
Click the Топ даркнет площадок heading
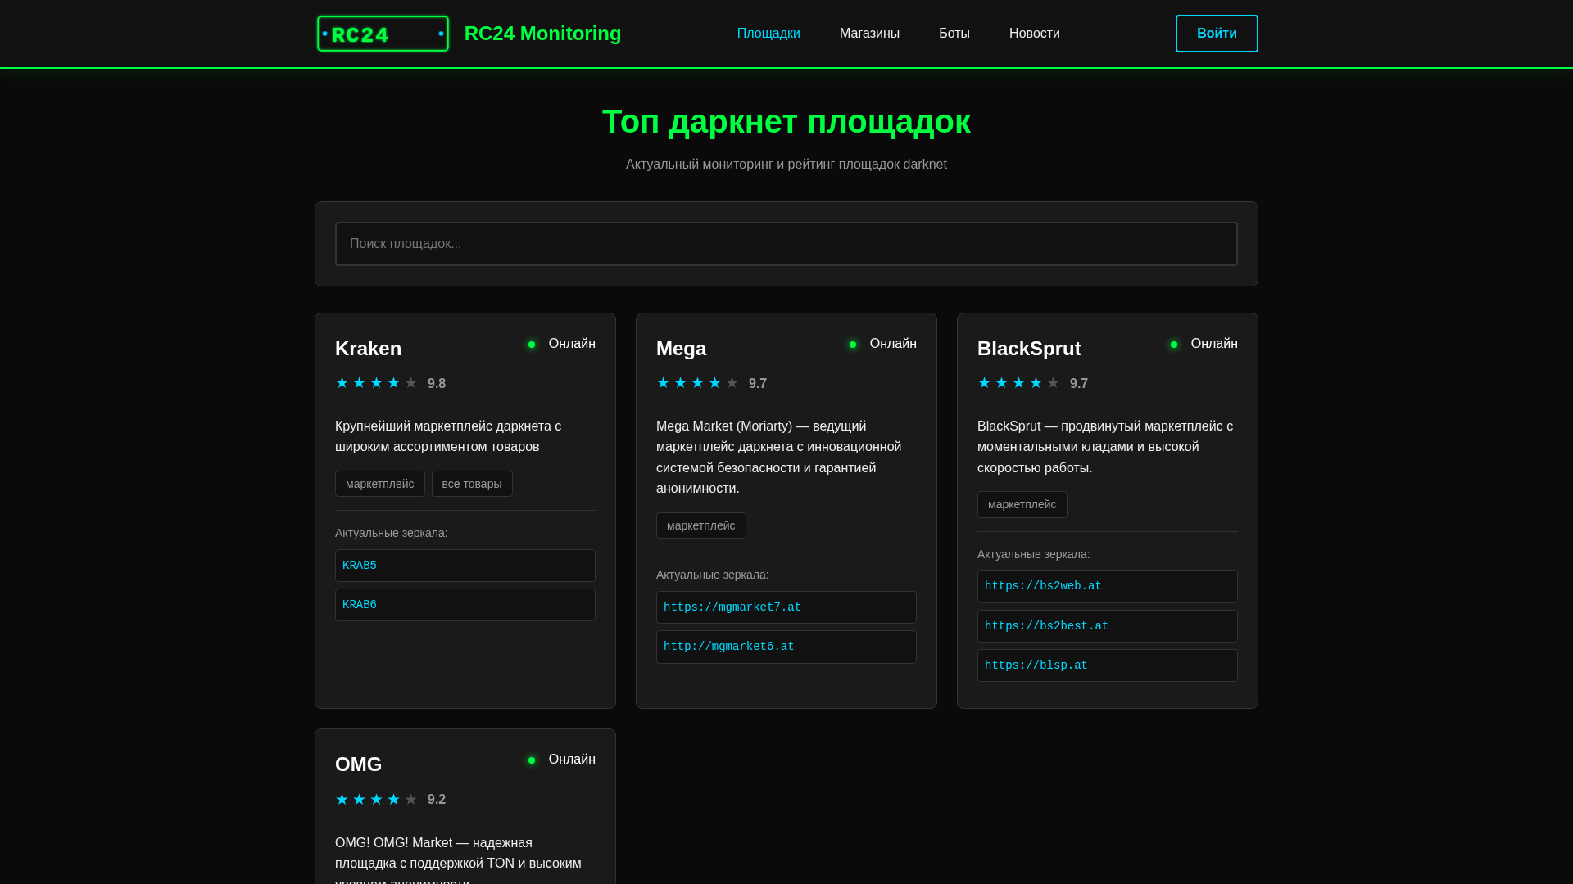click(x=786, y=122)
